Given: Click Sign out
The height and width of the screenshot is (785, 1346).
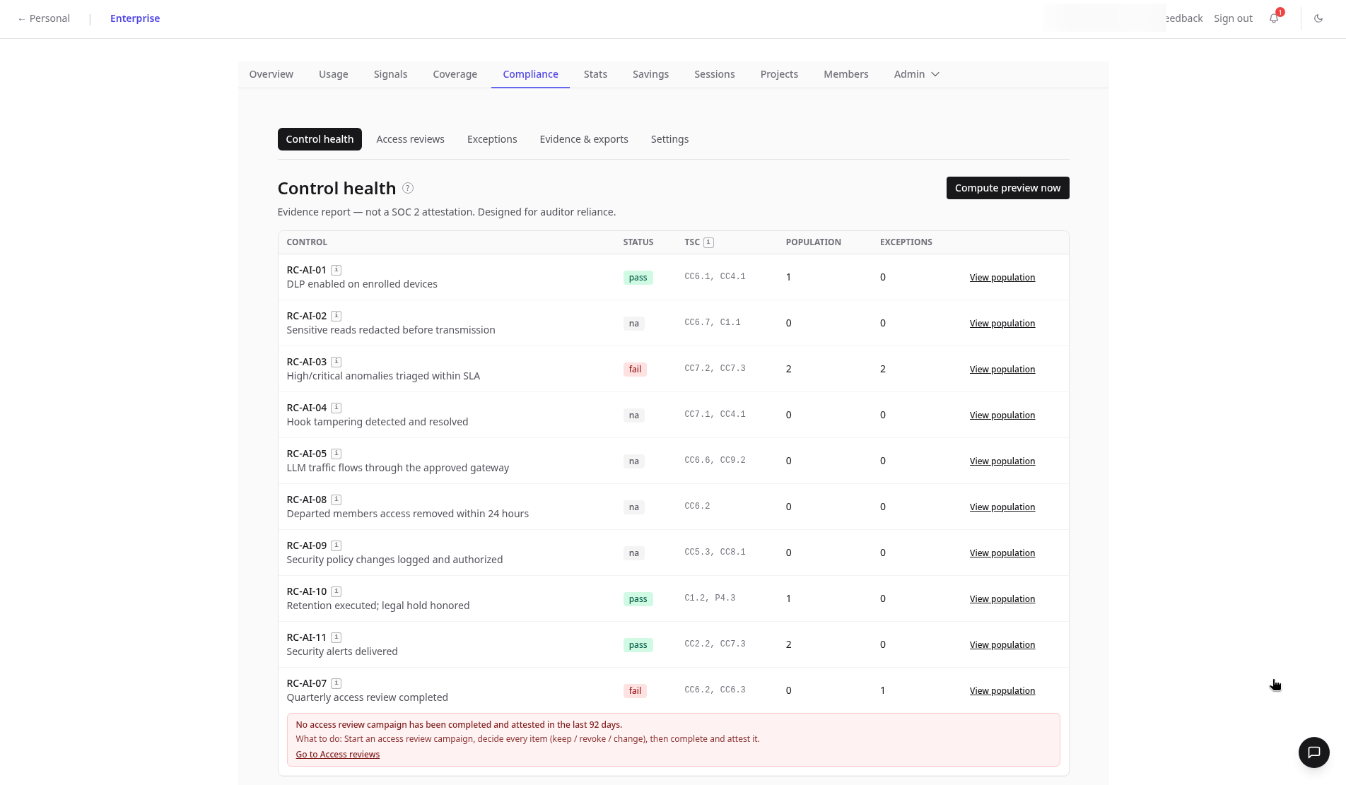Looking at the screenshot, I should [x=1233, y=18].
